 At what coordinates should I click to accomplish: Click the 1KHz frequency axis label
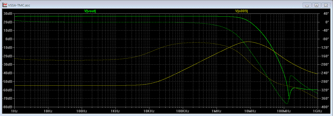[x=115, y=111]
